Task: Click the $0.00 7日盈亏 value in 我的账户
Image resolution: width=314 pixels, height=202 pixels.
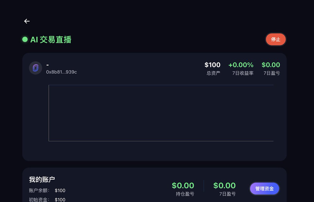Action: [225, 186]
